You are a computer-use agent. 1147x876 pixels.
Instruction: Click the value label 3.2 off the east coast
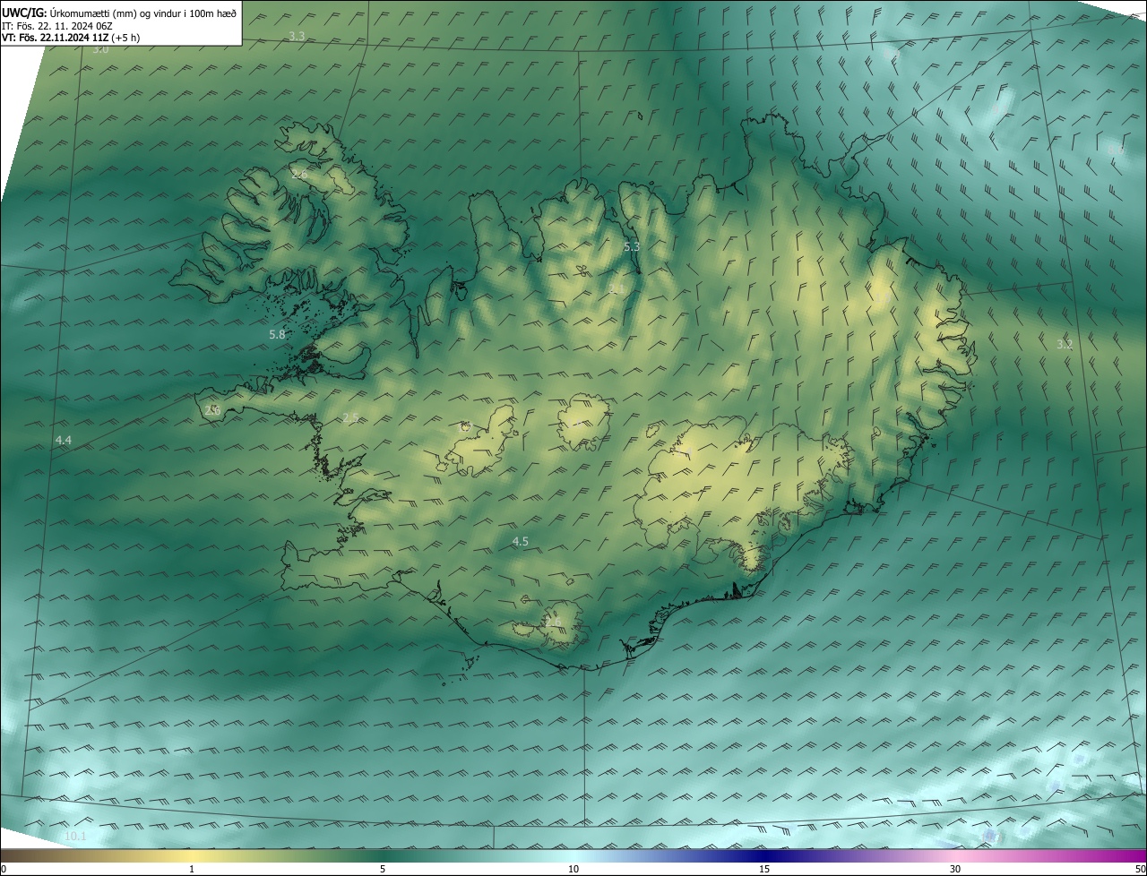click(x=1065, y=344)
